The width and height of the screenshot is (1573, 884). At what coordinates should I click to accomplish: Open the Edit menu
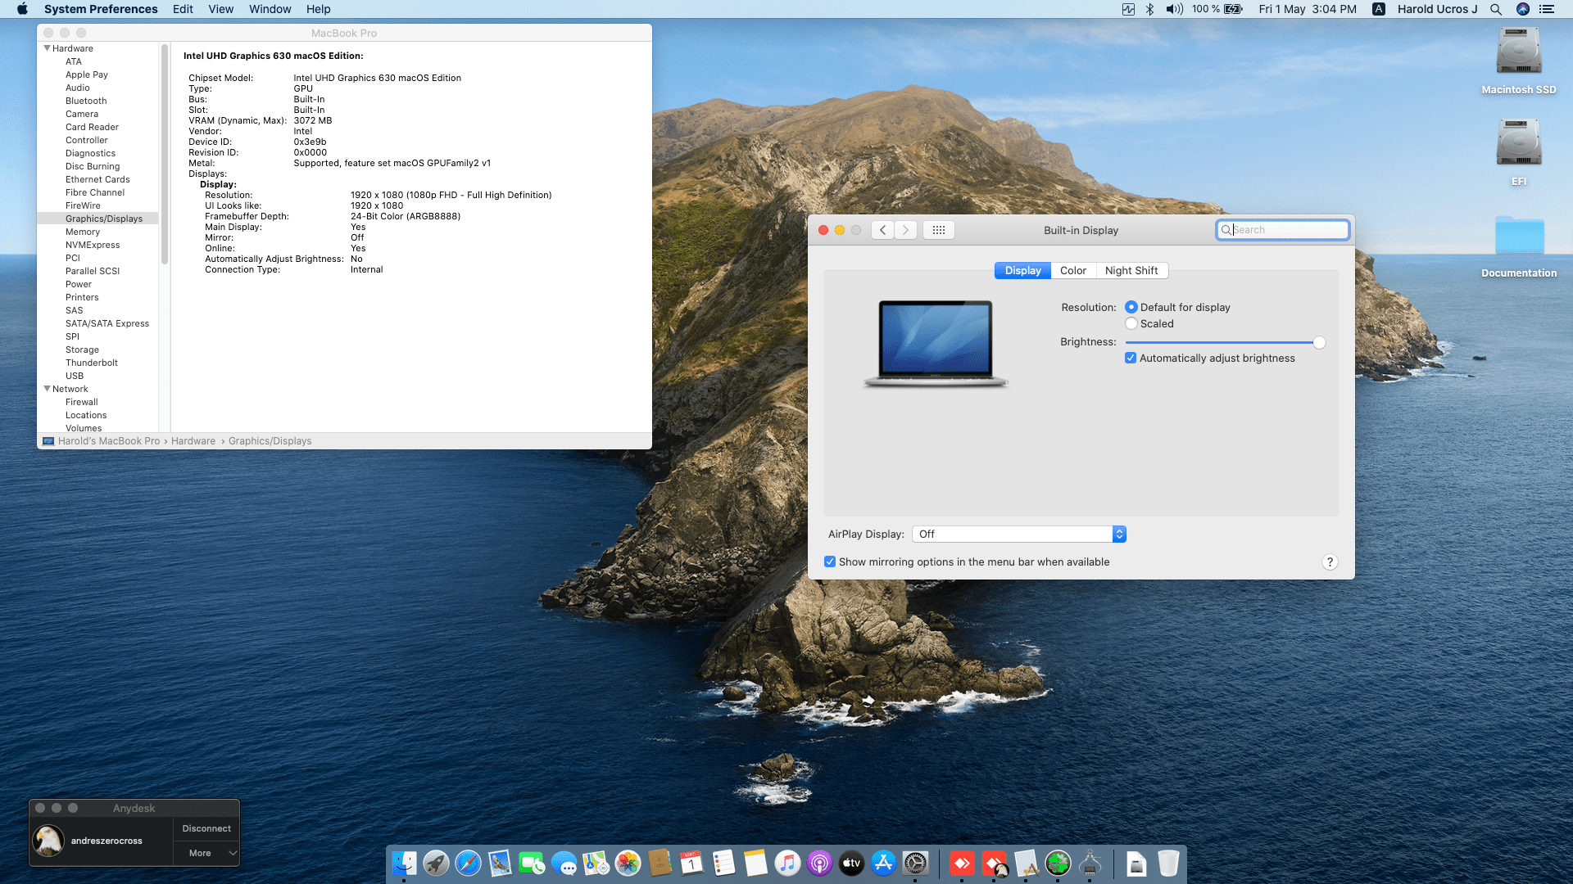coord(183,9)
